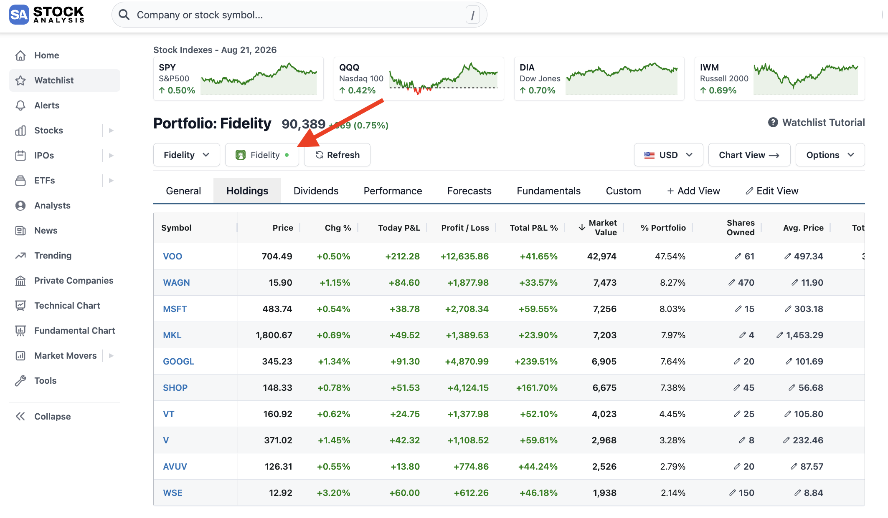
Task: Open the SHOP symbol link
Action: pos(175,387)
